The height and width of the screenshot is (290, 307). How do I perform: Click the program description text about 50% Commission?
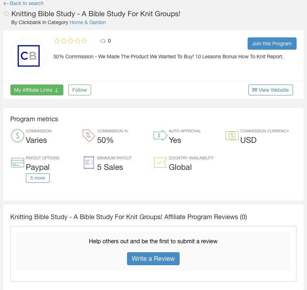pyautogui.click(x=168, y=56)
